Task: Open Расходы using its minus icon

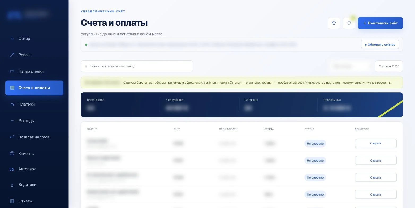Action: 12,121
